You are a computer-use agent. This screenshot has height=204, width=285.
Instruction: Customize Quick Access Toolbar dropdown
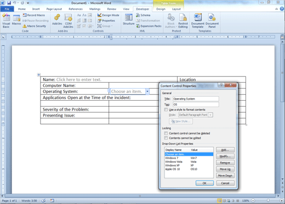pos(28,3)
